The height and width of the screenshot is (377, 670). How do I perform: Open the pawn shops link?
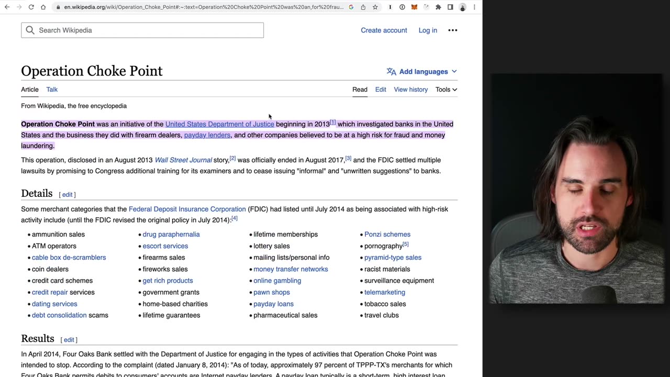coord(272,292)
